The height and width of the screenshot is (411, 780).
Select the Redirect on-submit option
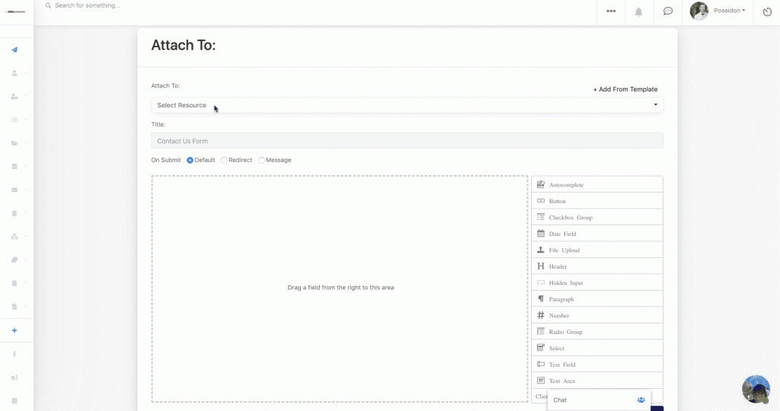[x=225, y=160]
